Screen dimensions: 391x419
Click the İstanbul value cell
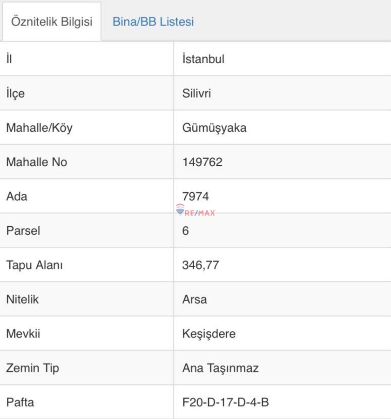[x=203, y=59]
